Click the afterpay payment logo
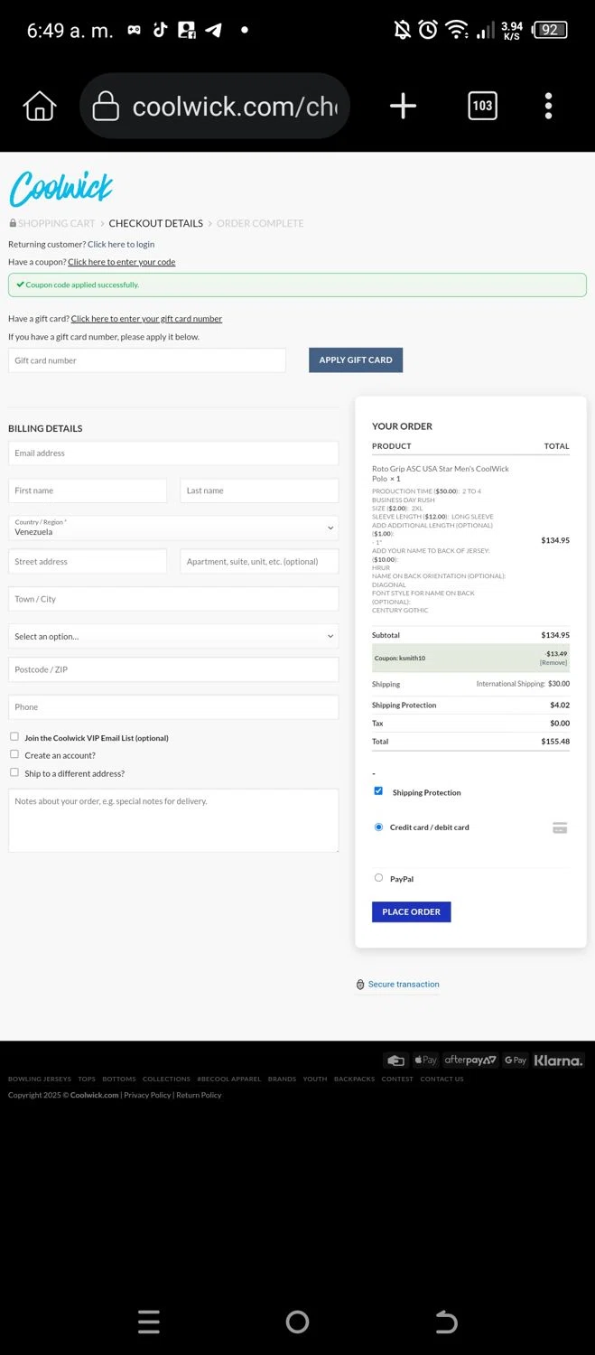Viewport: 595px width, 1355px height. (470, 1061)
